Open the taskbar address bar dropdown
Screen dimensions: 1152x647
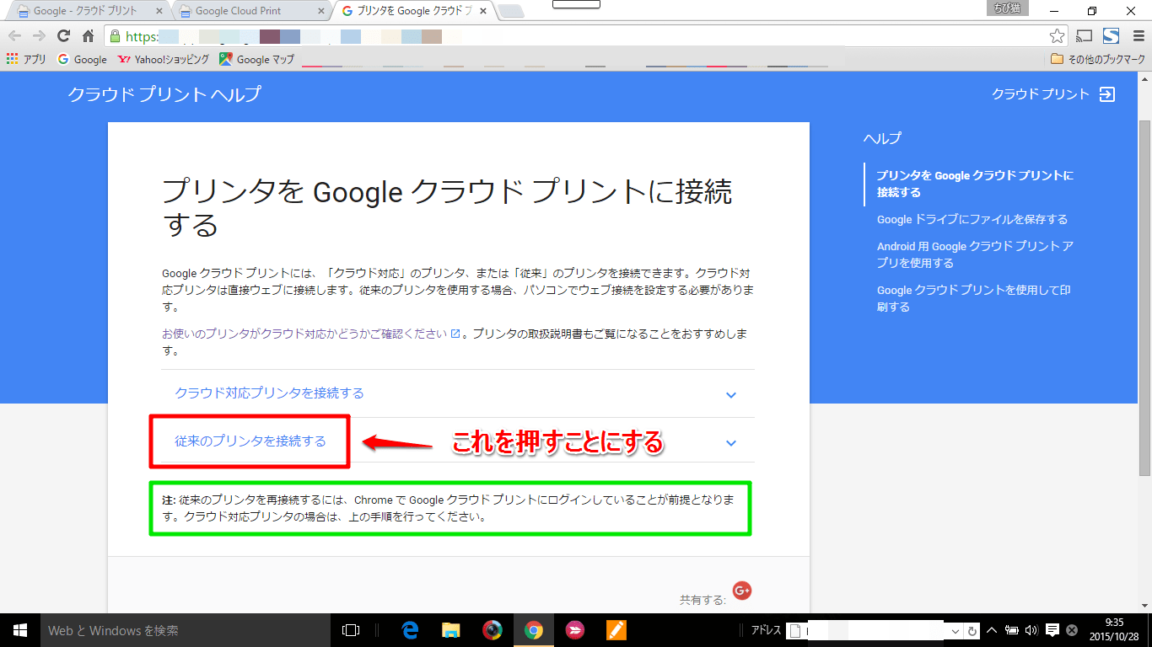(955, 631)
